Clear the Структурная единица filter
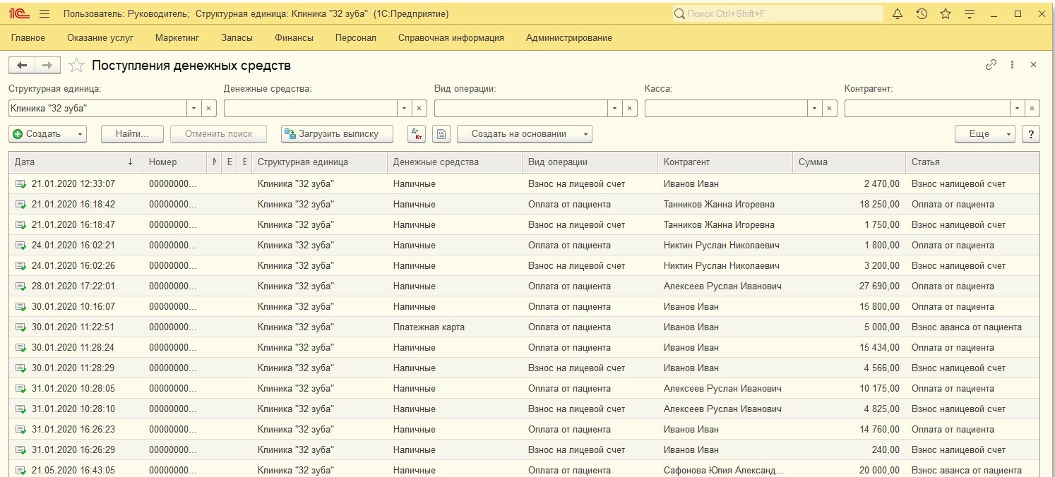This screenshot has height=477, width=1055. (x=208, y=109)
